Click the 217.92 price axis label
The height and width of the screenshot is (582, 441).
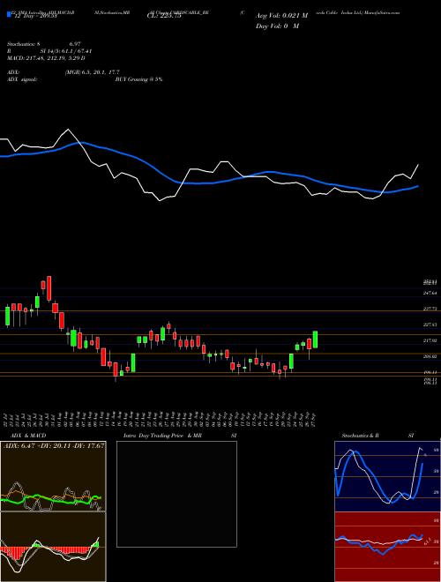tap(430, 340)
